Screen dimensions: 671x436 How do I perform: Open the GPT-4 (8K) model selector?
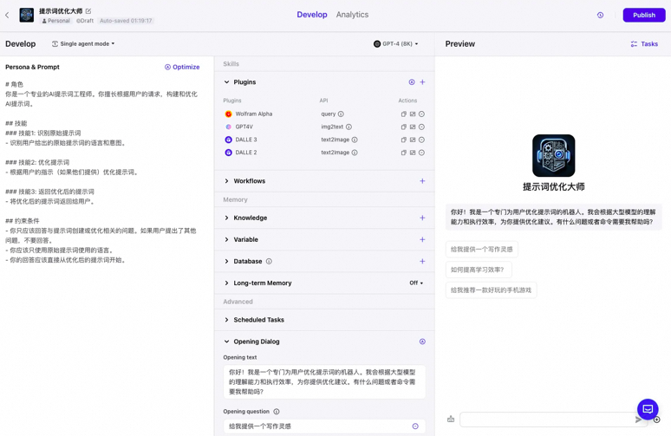[x=396, y=44]
